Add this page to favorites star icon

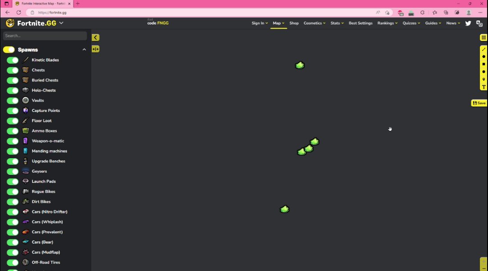click(x=387, y=13)
